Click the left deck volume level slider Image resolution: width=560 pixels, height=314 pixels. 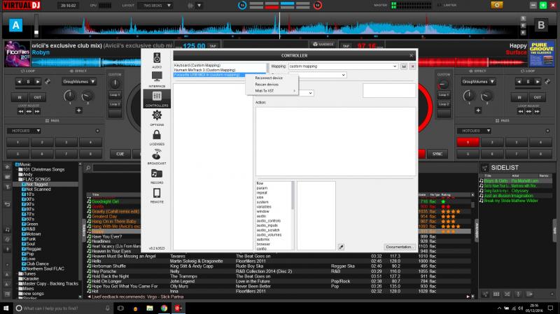pos(36,25)
